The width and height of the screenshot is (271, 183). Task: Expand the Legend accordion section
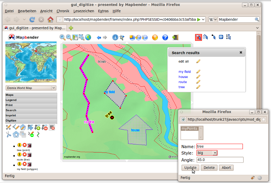point(31,100)
